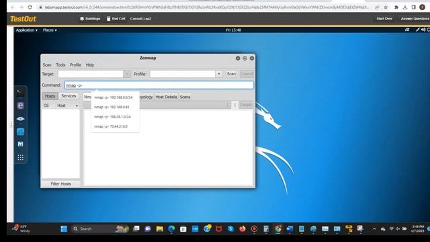The width and height of the screenshot is (430, 242).
Task: Open the Buildings navigation item
Action: point(90,19)
